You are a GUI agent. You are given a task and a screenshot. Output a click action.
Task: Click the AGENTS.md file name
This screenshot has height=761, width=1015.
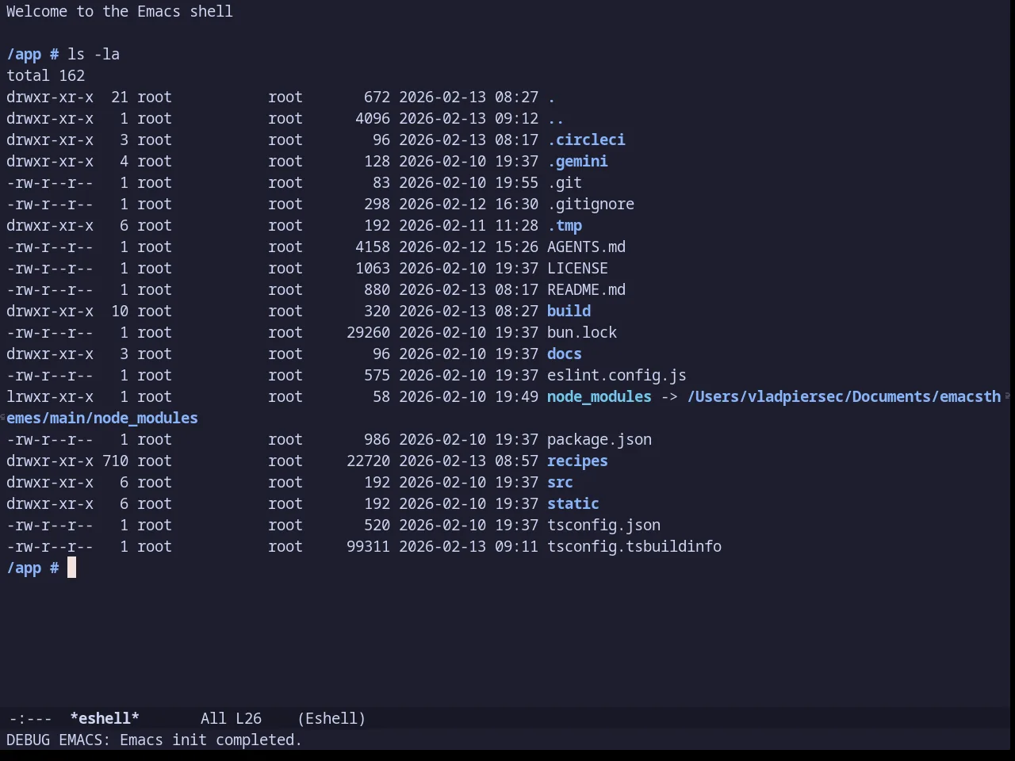586,247
